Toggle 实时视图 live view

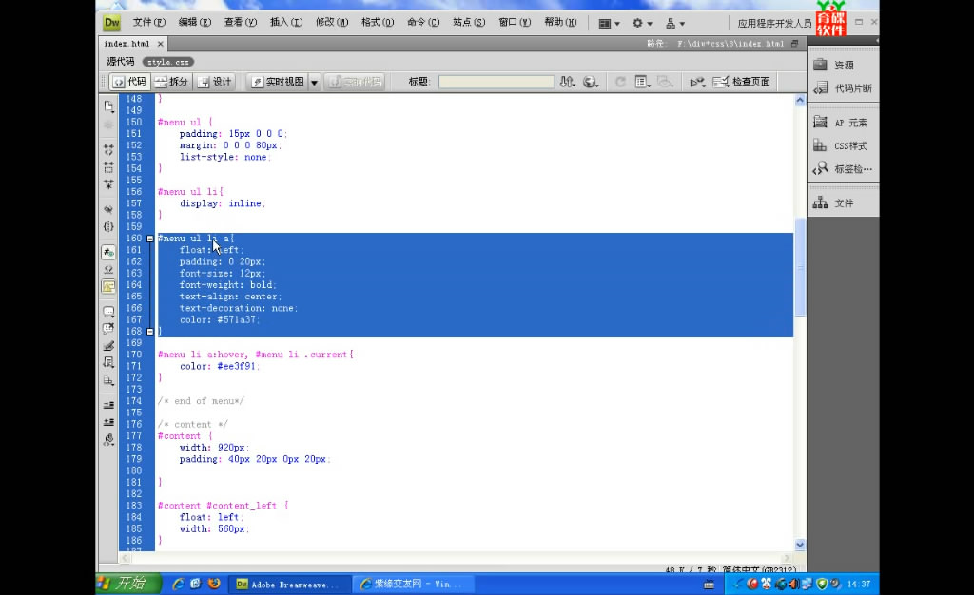click(278, 82)
